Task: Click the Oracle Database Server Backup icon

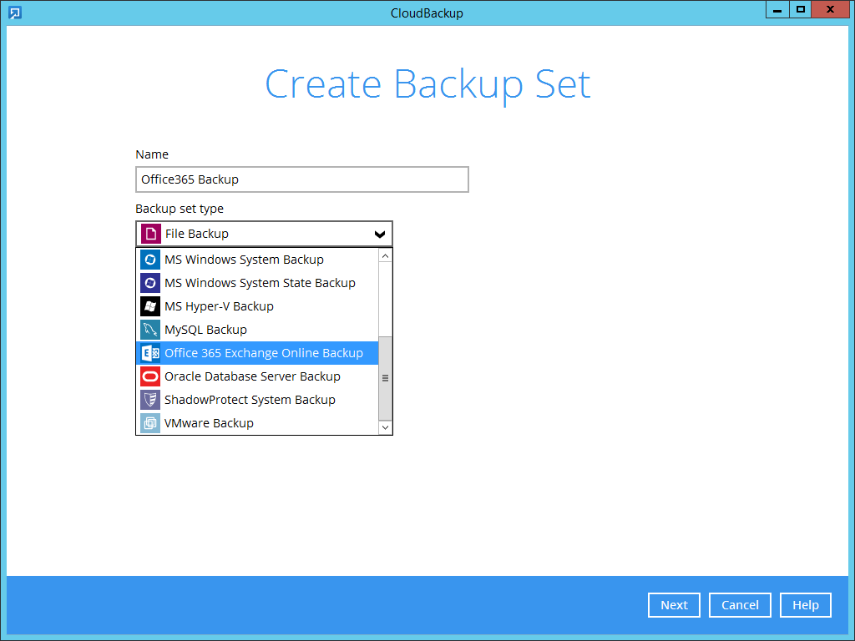Action: pos(150,376)
